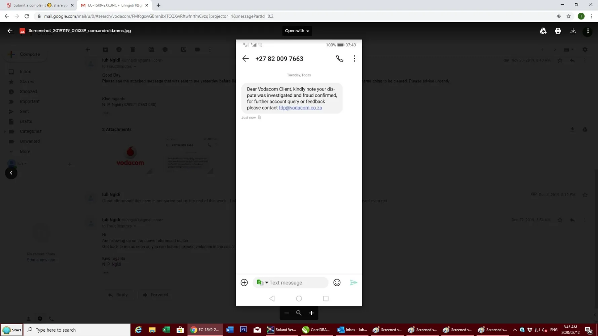Open Mail app from taskbar
Image resolution: width=598 pixels, height=336 pixels.
[257, 330]
